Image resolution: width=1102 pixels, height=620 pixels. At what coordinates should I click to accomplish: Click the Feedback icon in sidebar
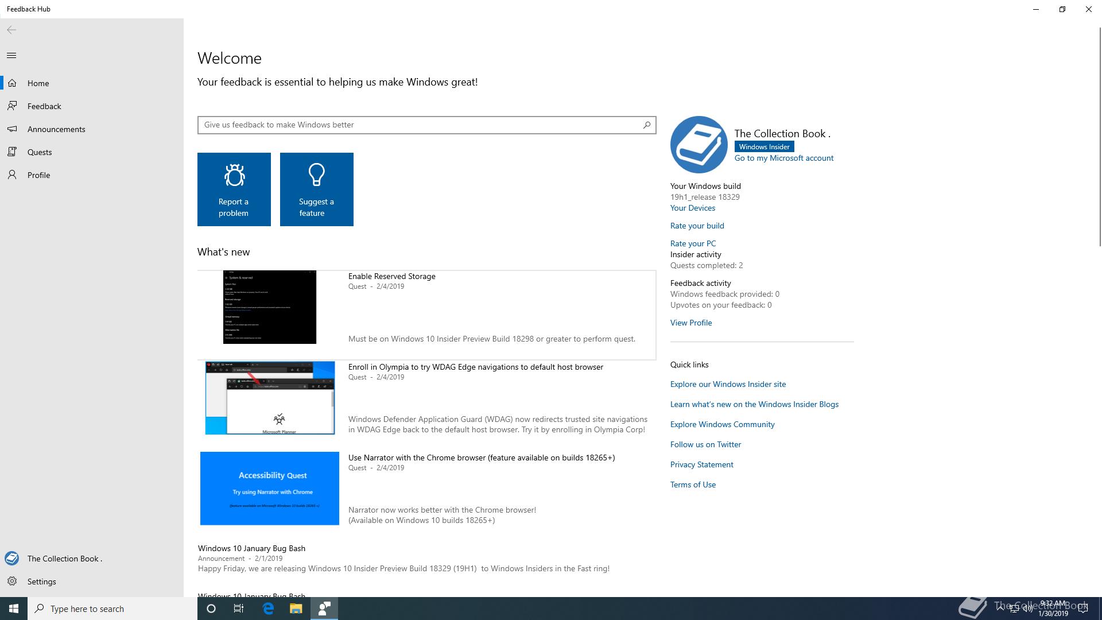click(12, 106)
